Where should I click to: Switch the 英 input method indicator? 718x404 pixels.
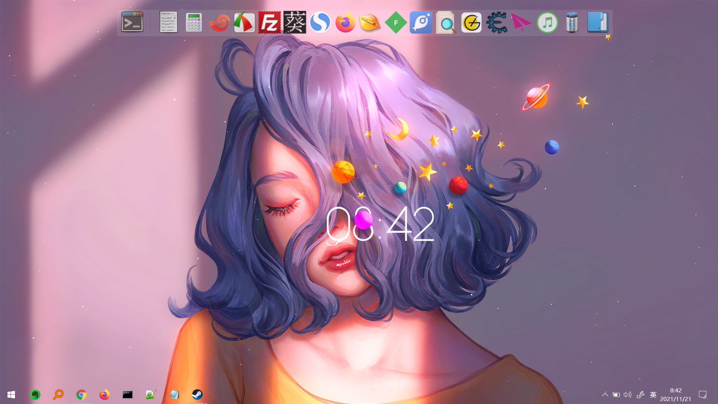pos(653,395)
